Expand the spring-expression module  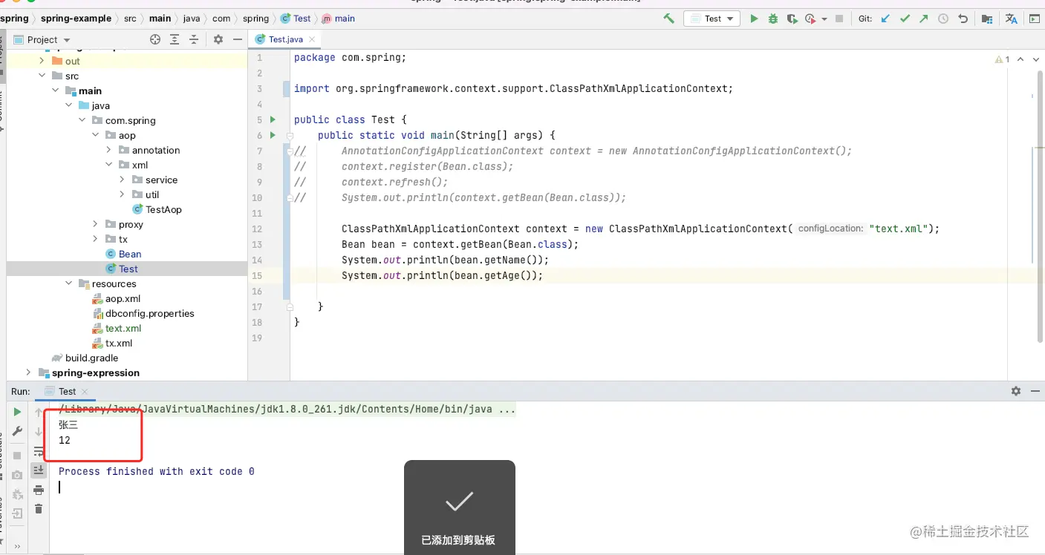[29, 372]
